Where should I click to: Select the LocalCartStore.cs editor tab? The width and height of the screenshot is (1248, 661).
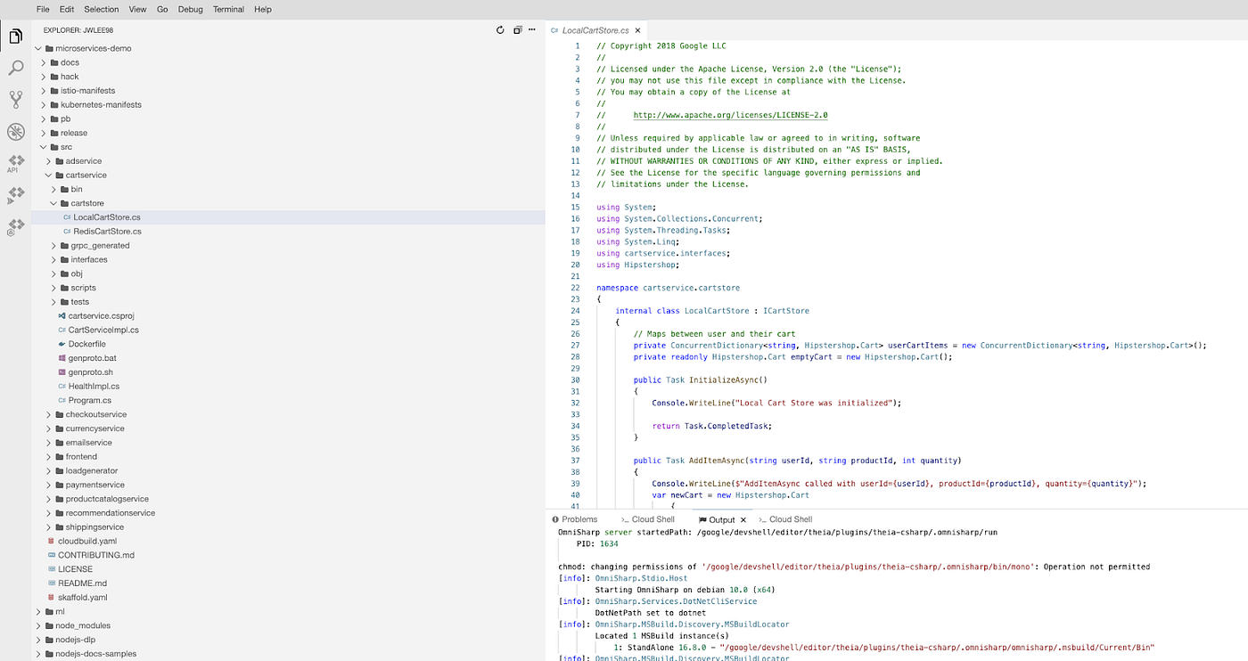(x=595, y=31)
